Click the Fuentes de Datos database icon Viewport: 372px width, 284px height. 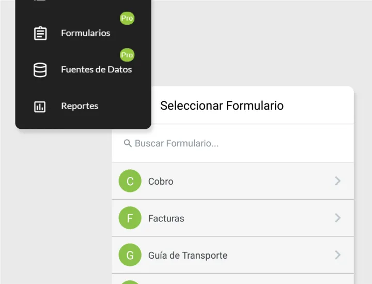[40, 70]
